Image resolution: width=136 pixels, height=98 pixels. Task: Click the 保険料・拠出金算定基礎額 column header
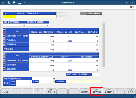[x=42, y=32]
